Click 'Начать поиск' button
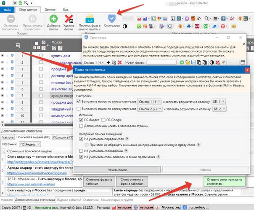 coord(117,170)
